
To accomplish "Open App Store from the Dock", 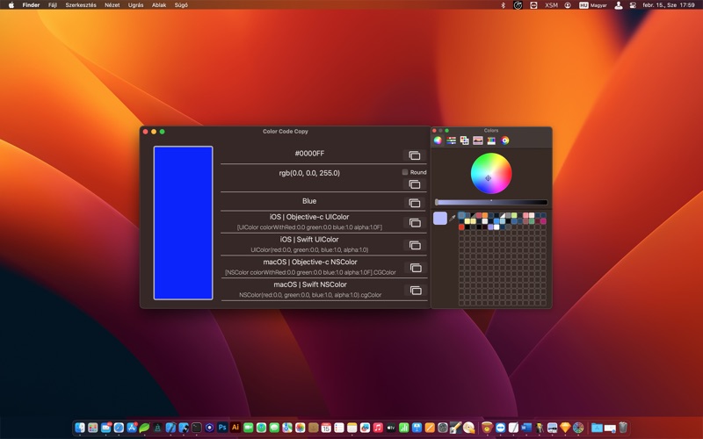I will (132, 428).
